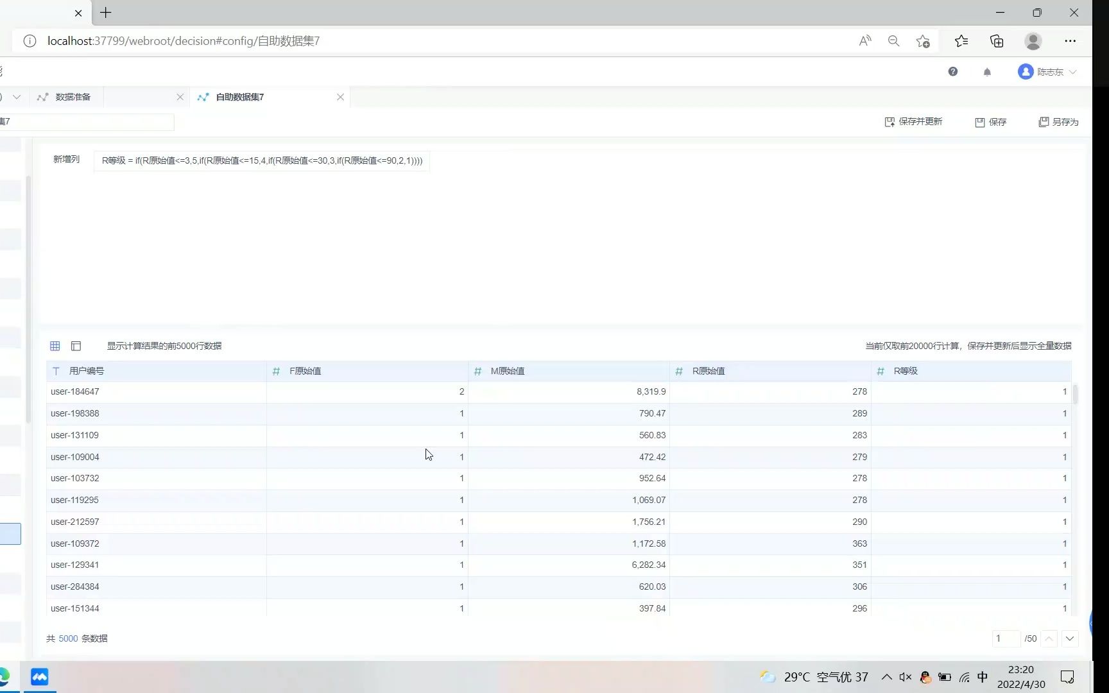Select the M原始值 cell 8,319.9

[569, 391]
